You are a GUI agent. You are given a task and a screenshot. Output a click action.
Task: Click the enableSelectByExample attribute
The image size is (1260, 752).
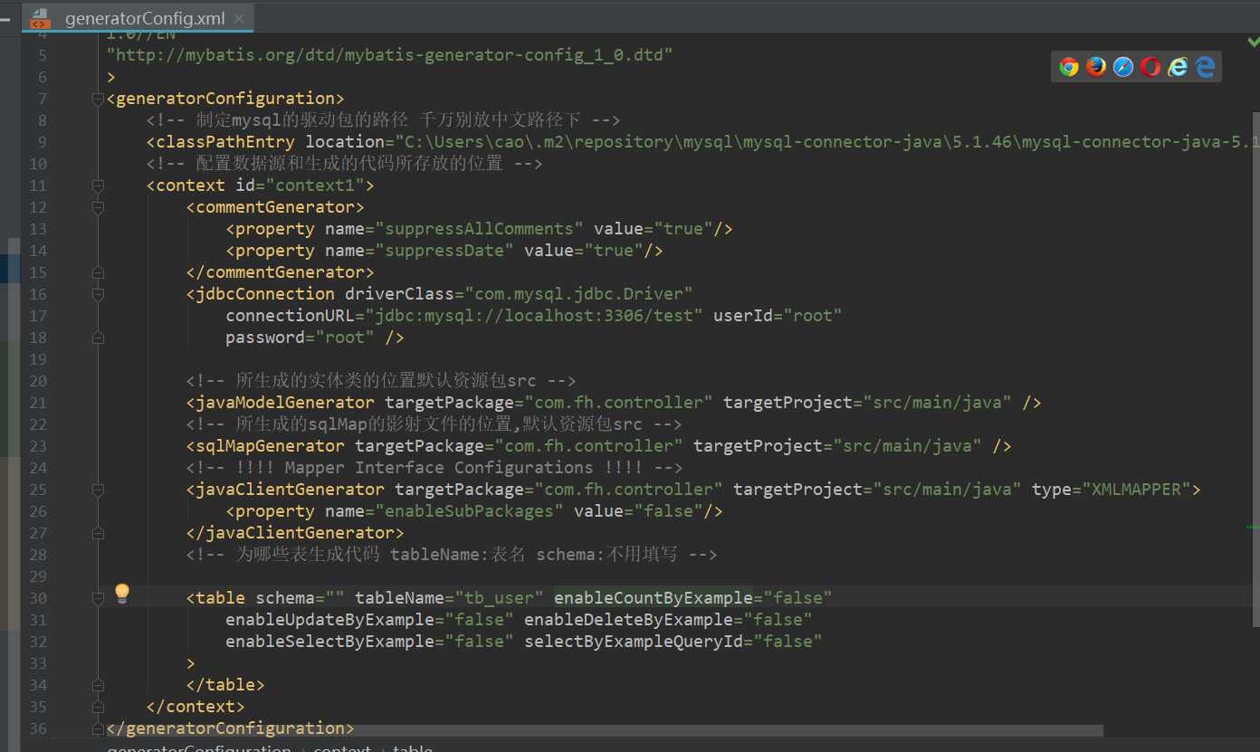370,642
